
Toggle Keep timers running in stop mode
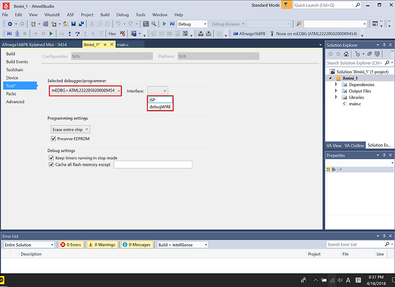coord(51,157)
